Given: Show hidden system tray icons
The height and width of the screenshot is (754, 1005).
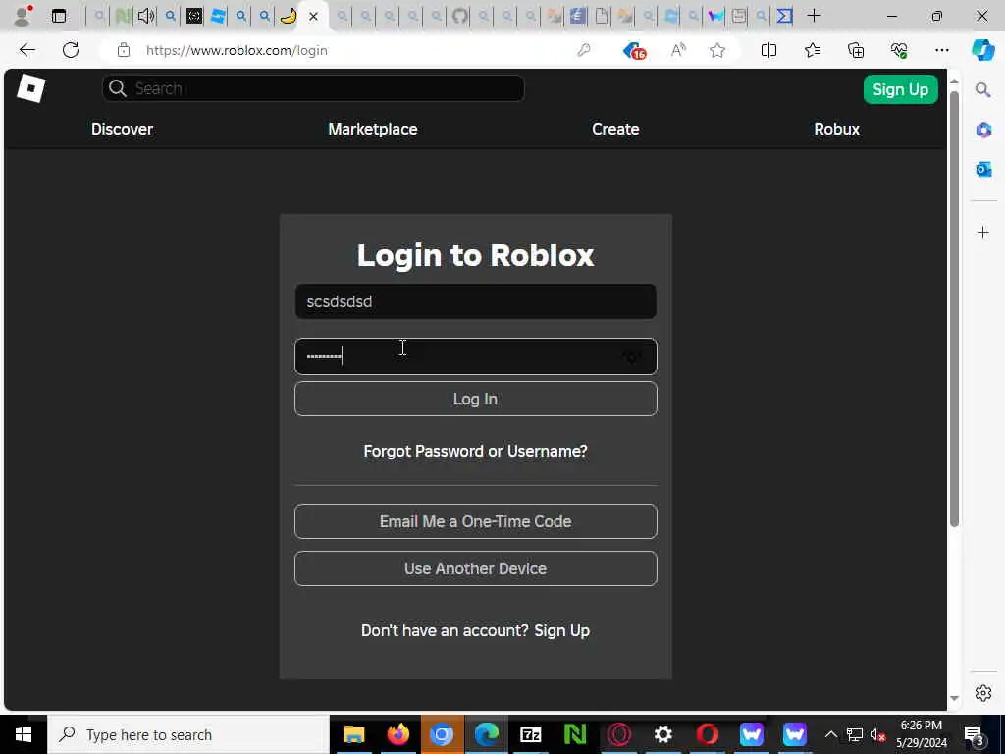Looking at the screenshot, I should 830,734.
